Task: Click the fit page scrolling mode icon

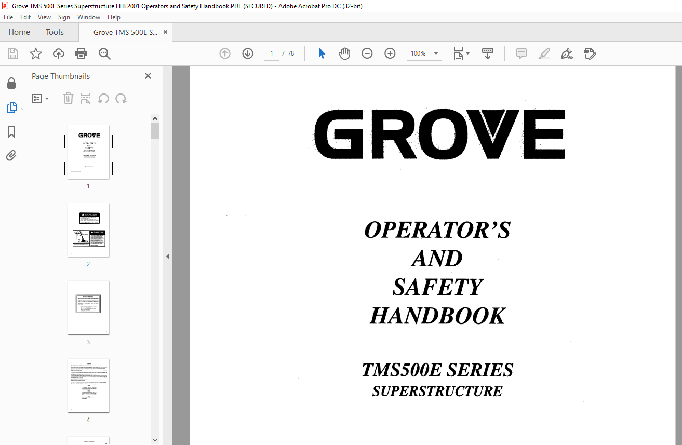Action: [x=458, y=53]
